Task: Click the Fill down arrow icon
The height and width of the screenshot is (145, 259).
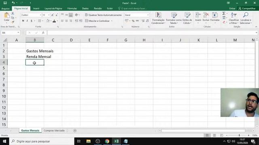Action: tap(224, 18)
